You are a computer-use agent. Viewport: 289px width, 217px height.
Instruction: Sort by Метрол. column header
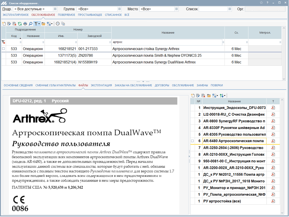[265, 32]
